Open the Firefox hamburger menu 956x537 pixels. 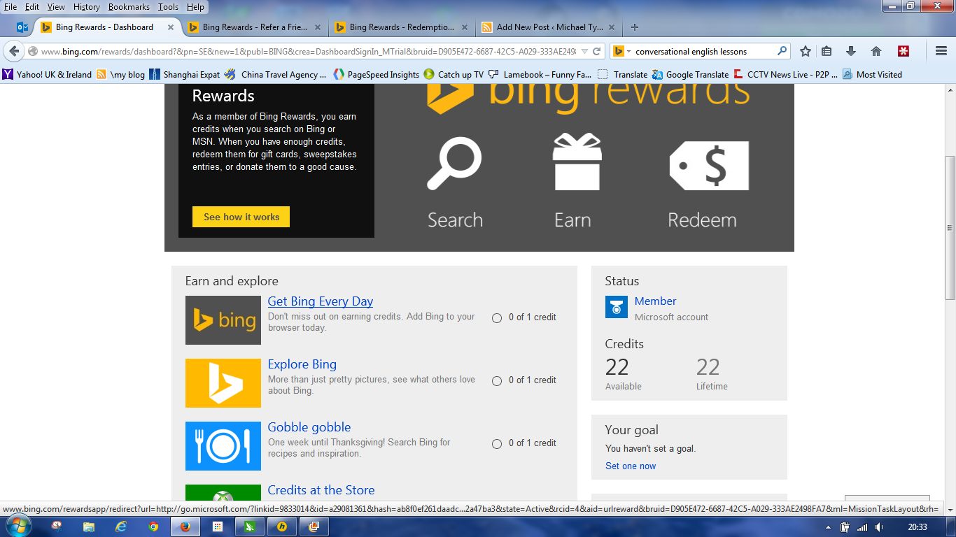click(x=941, y=51)
